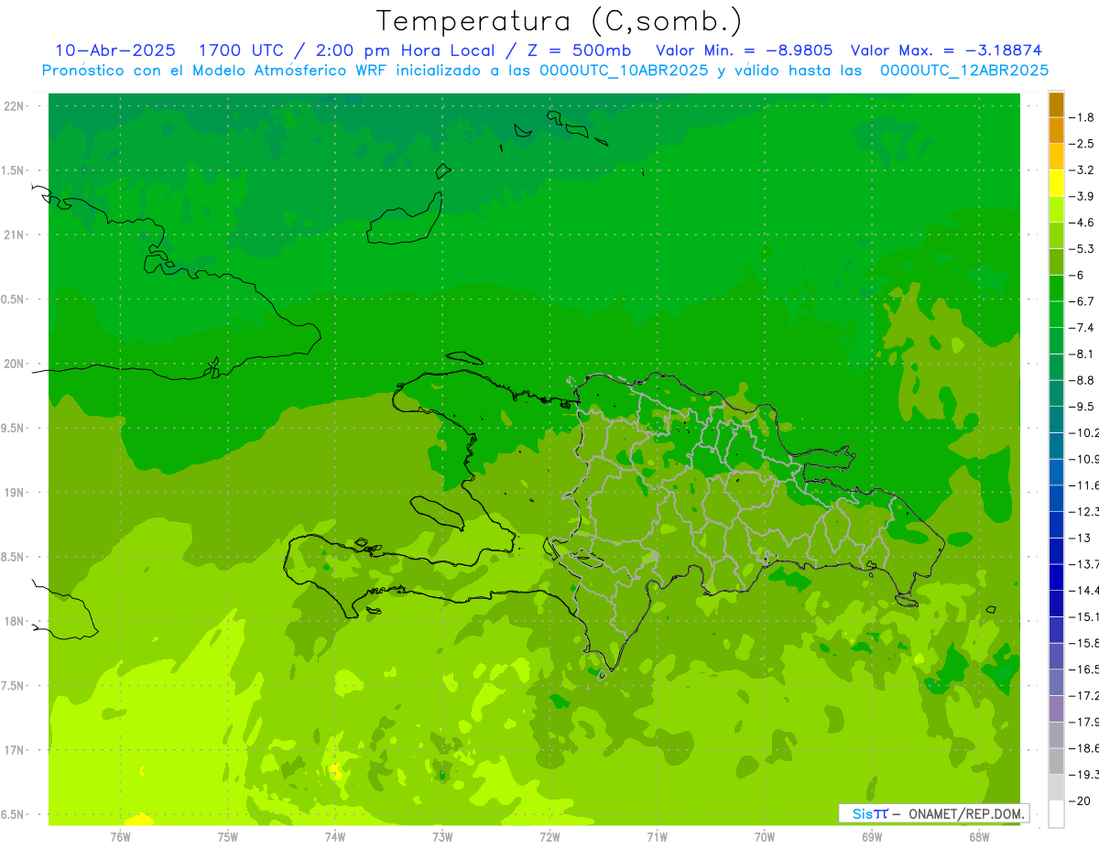Click the "-9.5" legend value
1099x849 pixels.
pos(1082,407)
